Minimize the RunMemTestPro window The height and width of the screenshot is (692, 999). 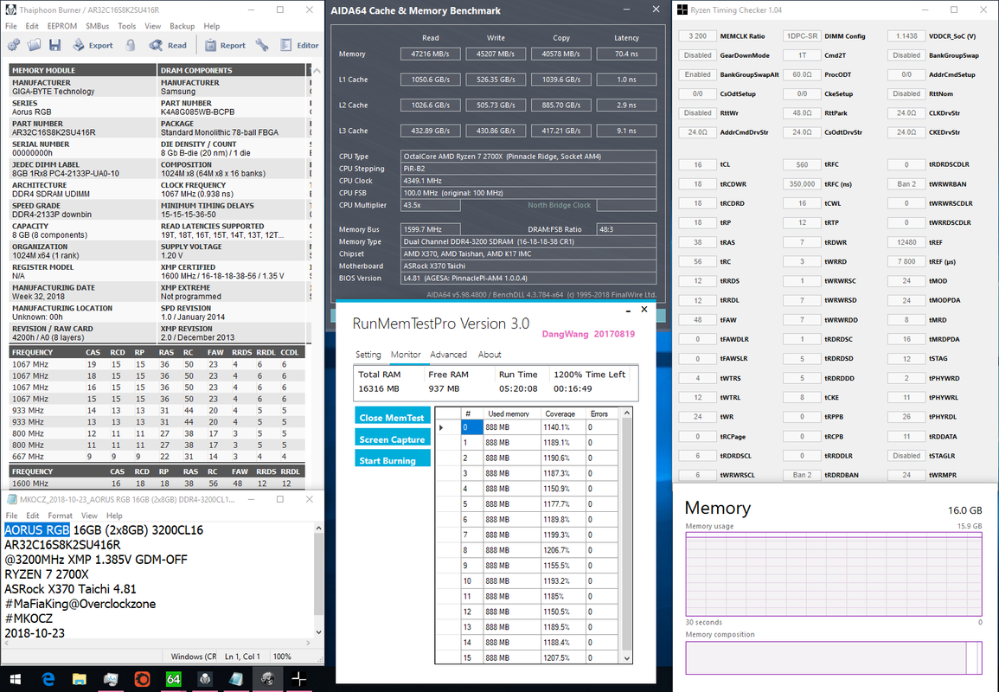tap(628, 311)
